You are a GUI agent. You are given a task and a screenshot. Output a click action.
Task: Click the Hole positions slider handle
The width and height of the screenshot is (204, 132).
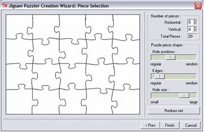pos(170,57)
